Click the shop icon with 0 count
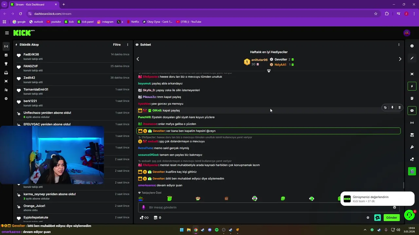Viewport: 419px width, 235px height. coord(157,218)
